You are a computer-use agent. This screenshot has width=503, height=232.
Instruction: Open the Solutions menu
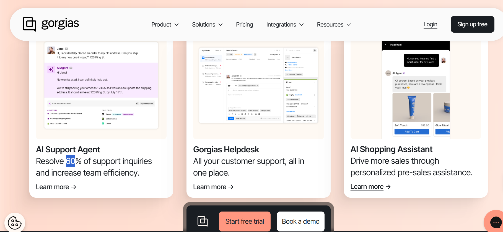click(207, 25)
